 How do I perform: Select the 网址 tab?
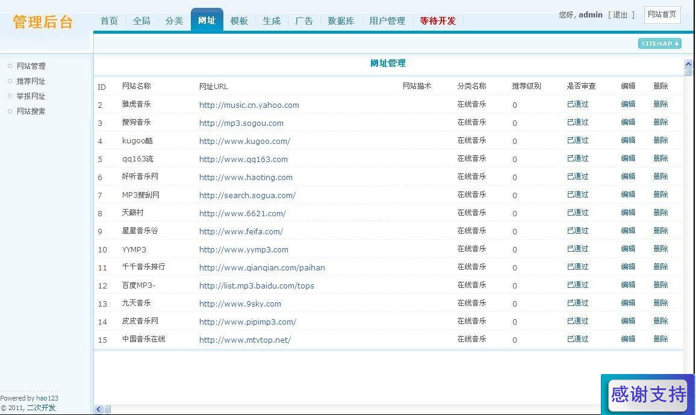coord(207,20)
